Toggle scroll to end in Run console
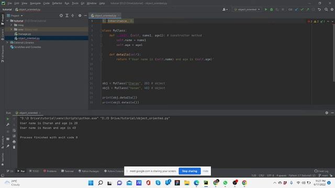This screenshot has height=188, width=335. [14, 136]
